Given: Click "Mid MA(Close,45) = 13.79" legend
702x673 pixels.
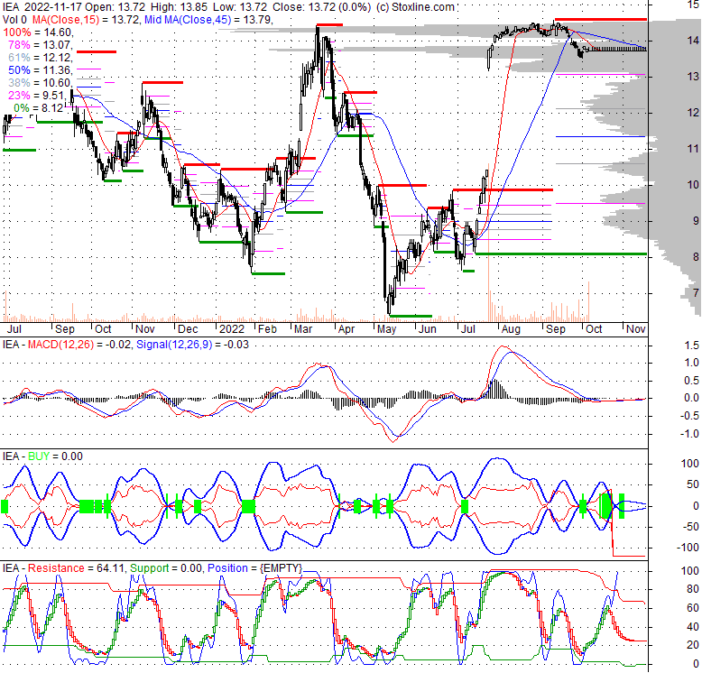Looking at the screenshot, I should (208, 20).
